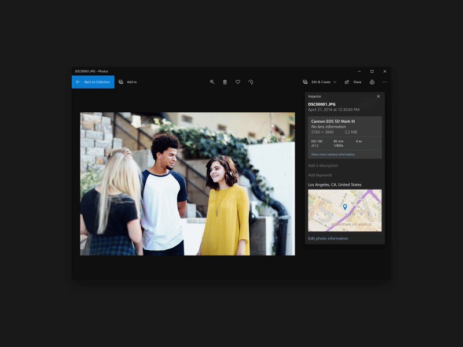This screenshot has height=347, width=463.
Task: Zoom in with magnifier icon
Action: tap(212, 82)
